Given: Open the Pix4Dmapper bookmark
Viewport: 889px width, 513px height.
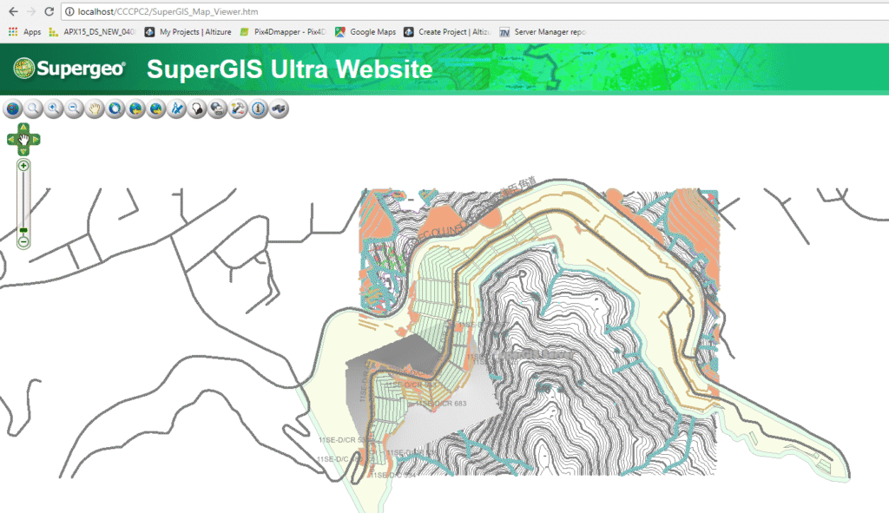Looking at the screenshot, I should [x=283, y=32].
